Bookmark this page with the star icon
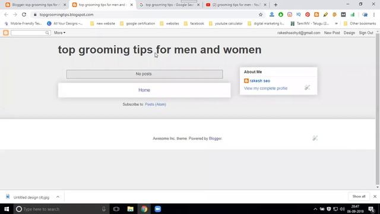 click(x=261, y=14)
